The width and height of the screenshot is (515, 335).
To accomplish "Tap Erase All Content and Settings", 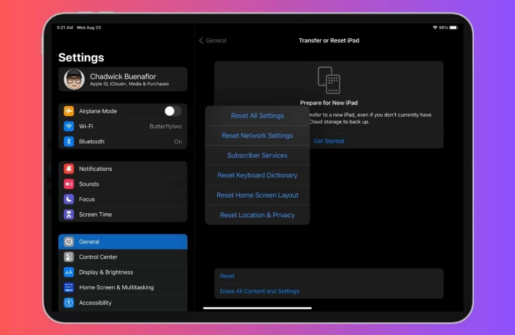I will pyautogui.click(x=329, y=291).
